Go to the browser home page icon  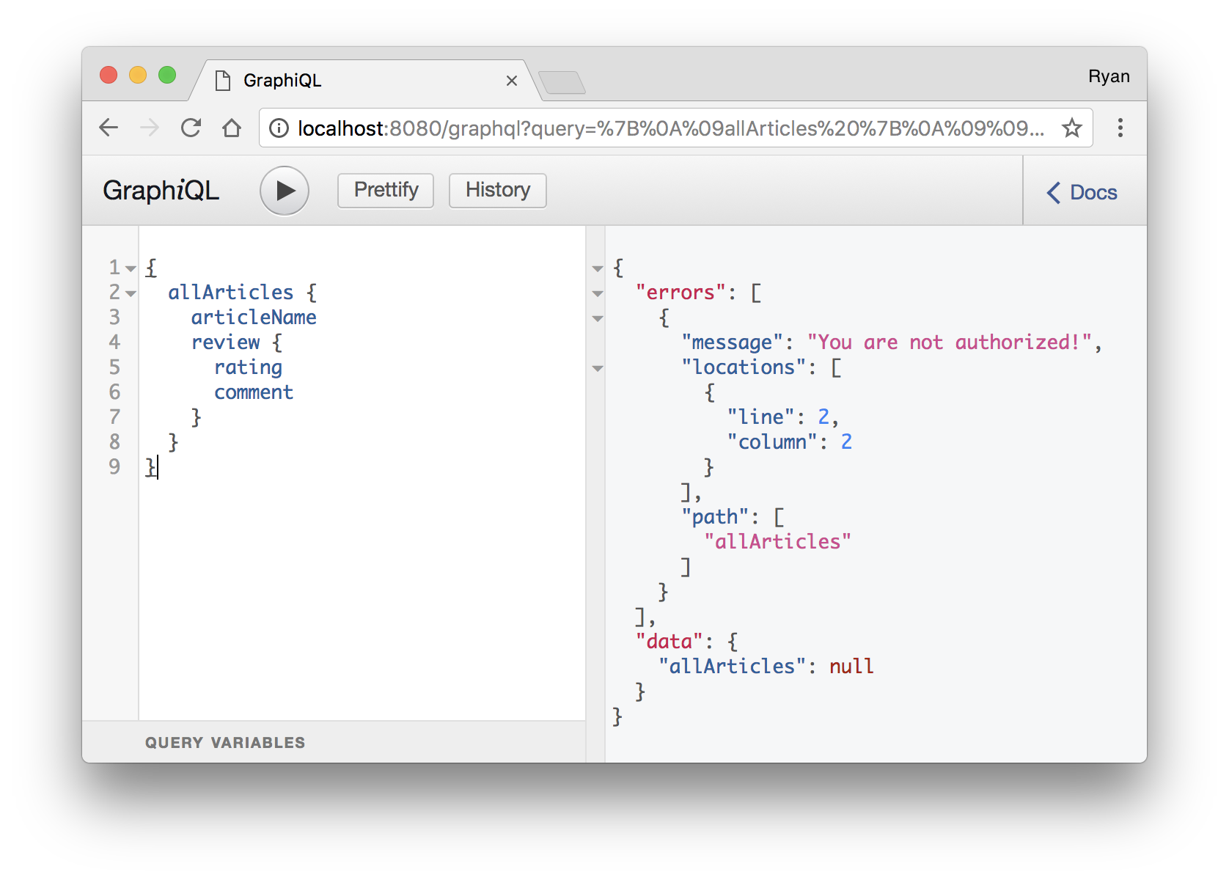tap(232, 128)
